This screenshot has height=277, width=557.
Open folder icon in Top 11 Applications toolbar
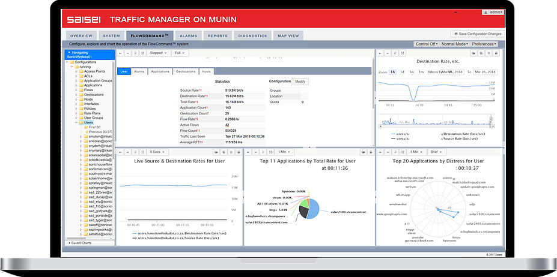click(363, 152)
